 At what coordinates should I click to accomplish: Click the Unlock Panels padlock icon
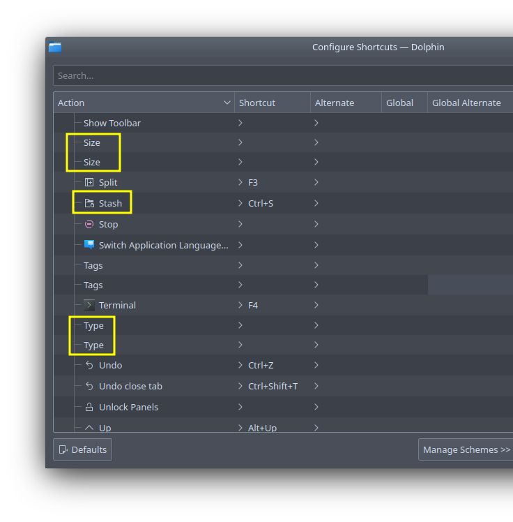[x=89, y=407]
